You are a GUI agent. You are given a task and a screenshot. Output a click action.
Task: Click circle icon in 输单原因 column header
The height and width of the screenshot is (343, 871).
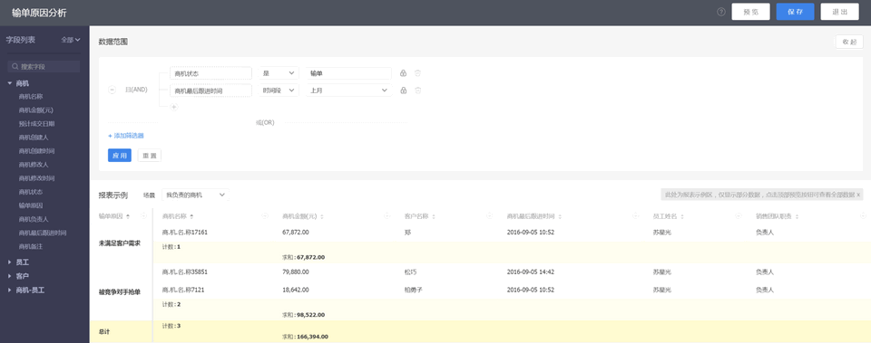click(144, 215)
